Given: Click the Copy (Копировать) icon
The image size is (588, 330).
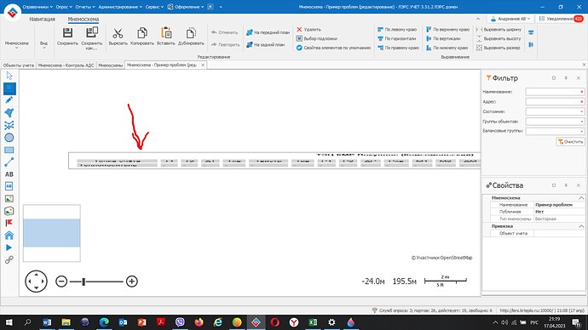Looking at the screenshot, I should point(142,33).
